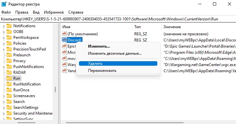Click the RunNotification folder icon
Image resolution: width=236 pixels, height=124 pixels.
9,84
